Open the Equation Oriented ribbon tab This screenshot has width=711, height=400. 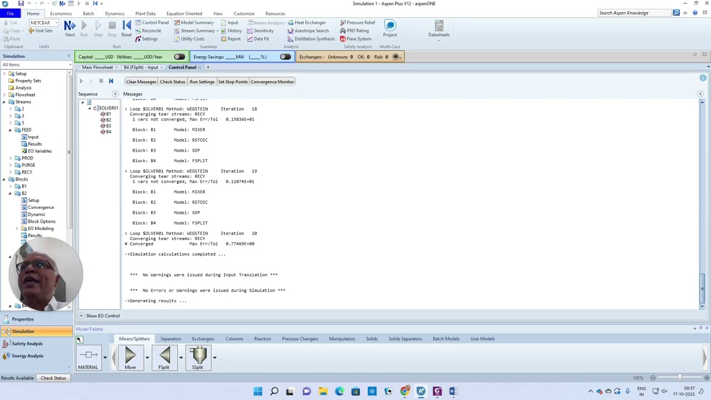pos(184,13)
